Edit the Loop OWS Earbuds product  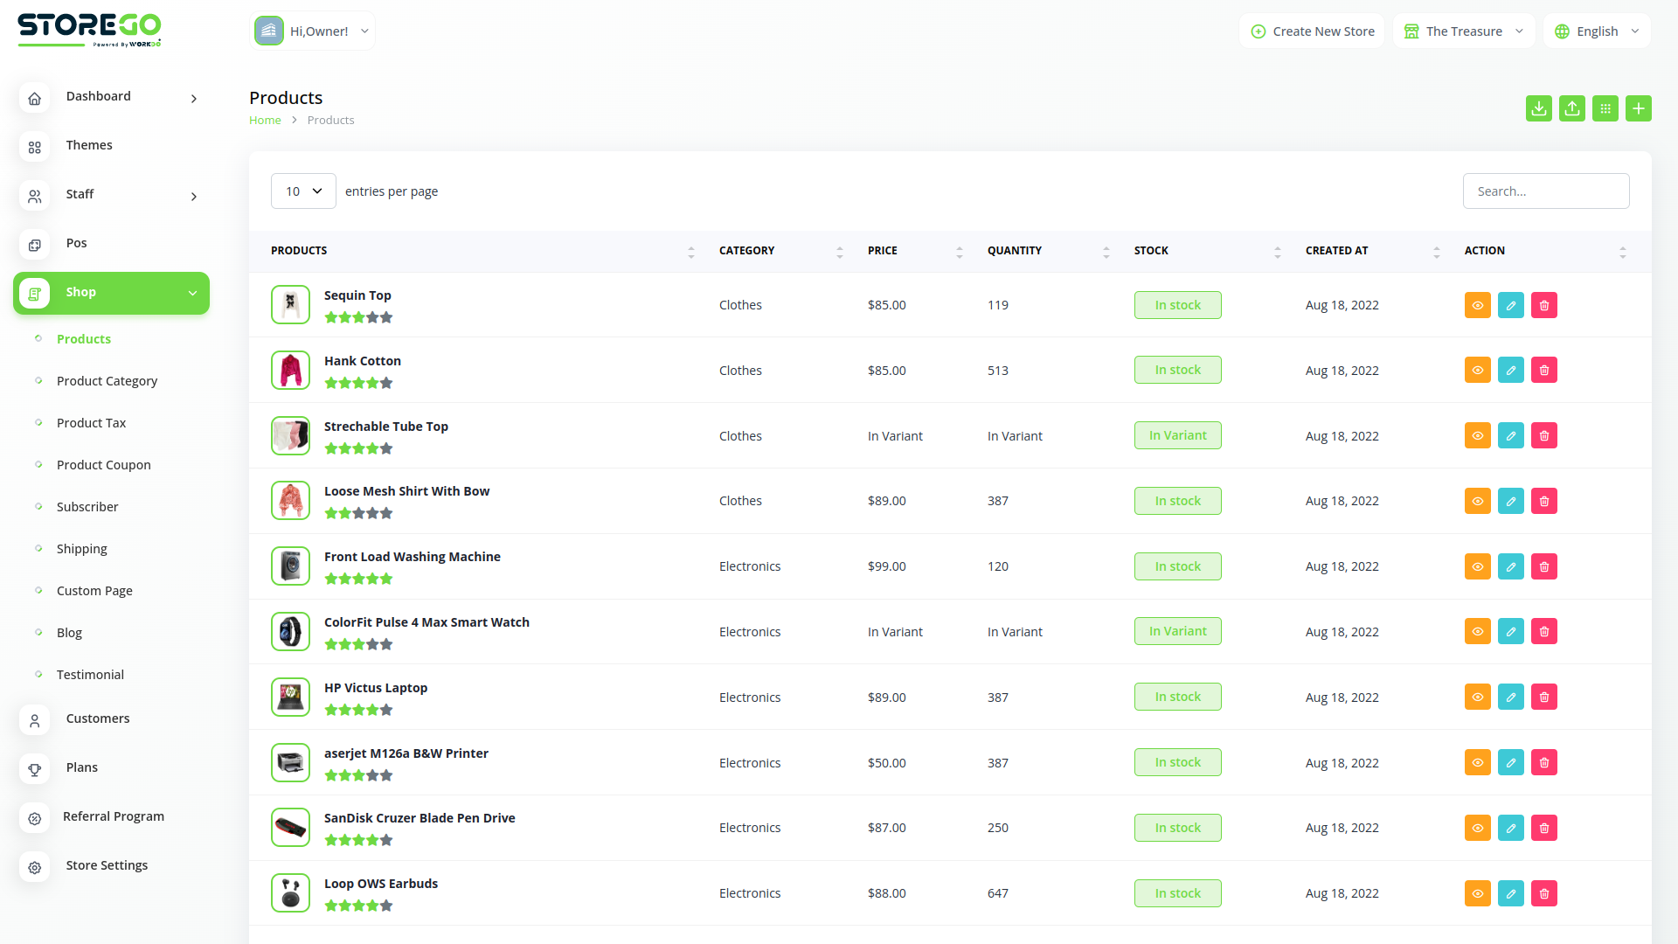(1510, 893)
